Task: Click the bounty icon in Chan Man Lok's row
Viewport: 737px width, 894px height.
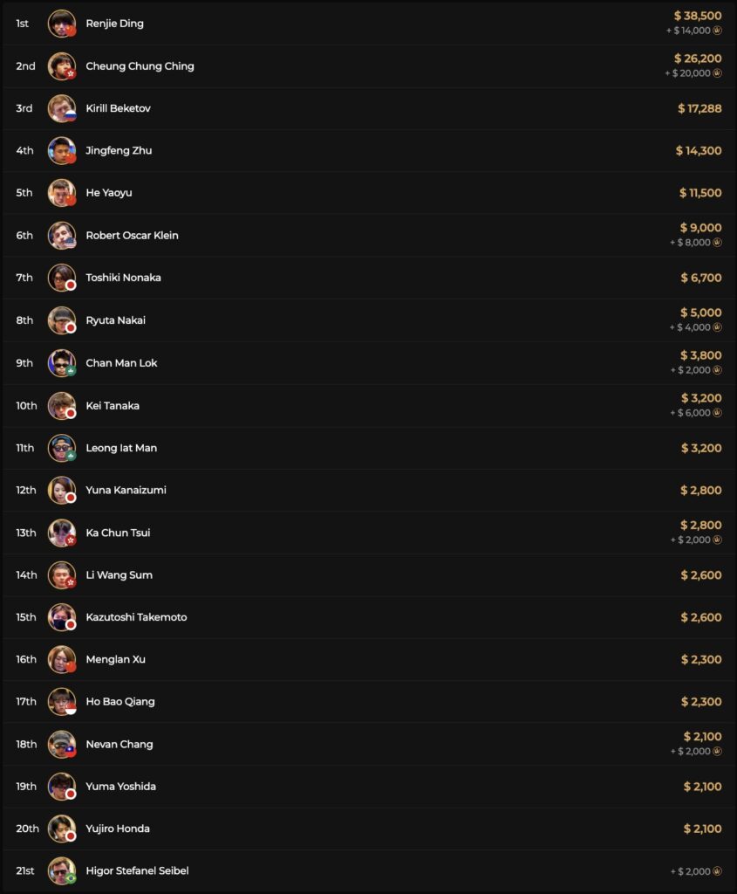Action: [x=717, y=370]
